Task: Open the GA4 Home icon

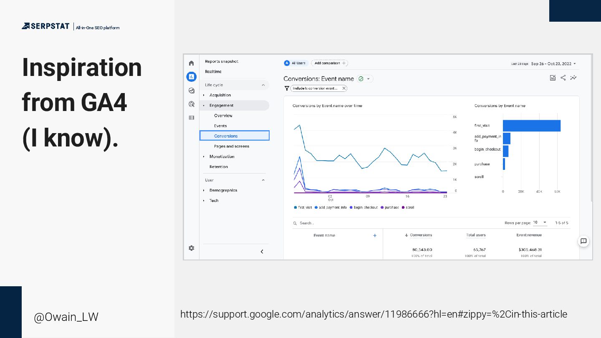Action: pyautogui.click(x=191, y=63)
